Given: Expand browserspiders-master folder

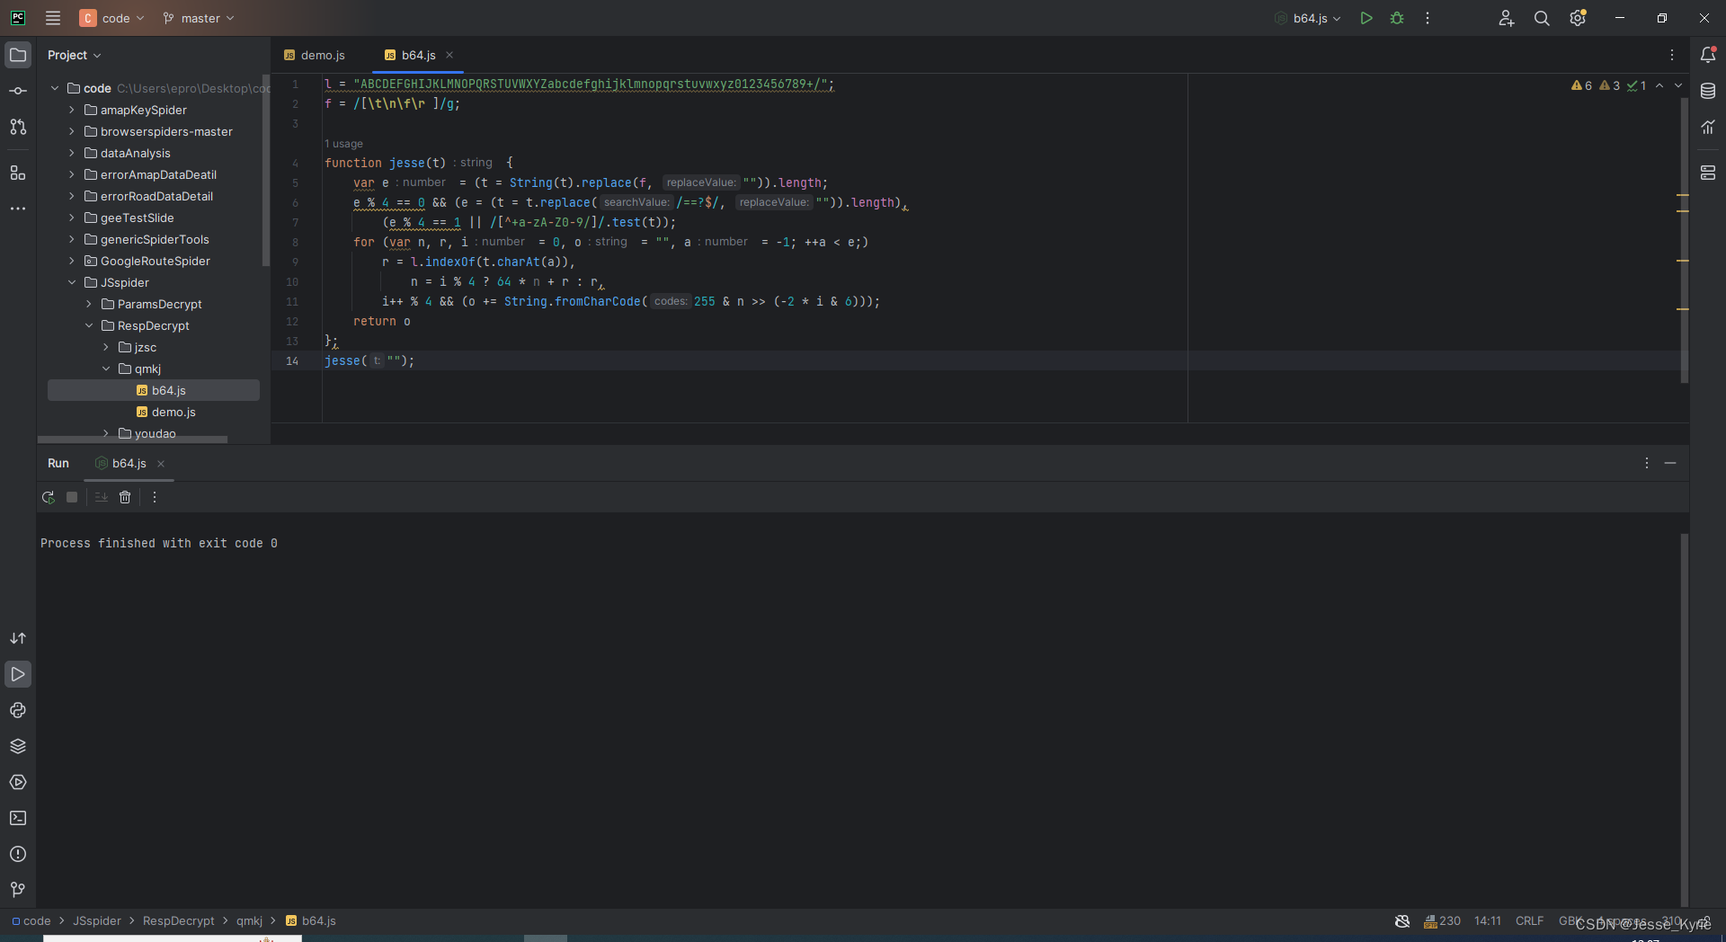Looking at the screenshot, I should 72,131.
